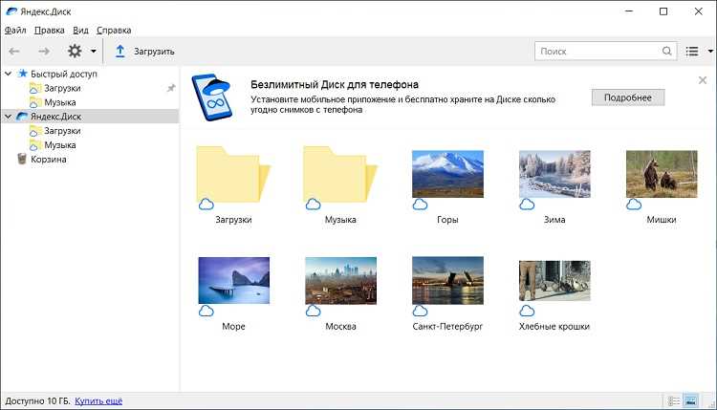
Task: Click cloud status icon under Москва
Action: (314, 312)
